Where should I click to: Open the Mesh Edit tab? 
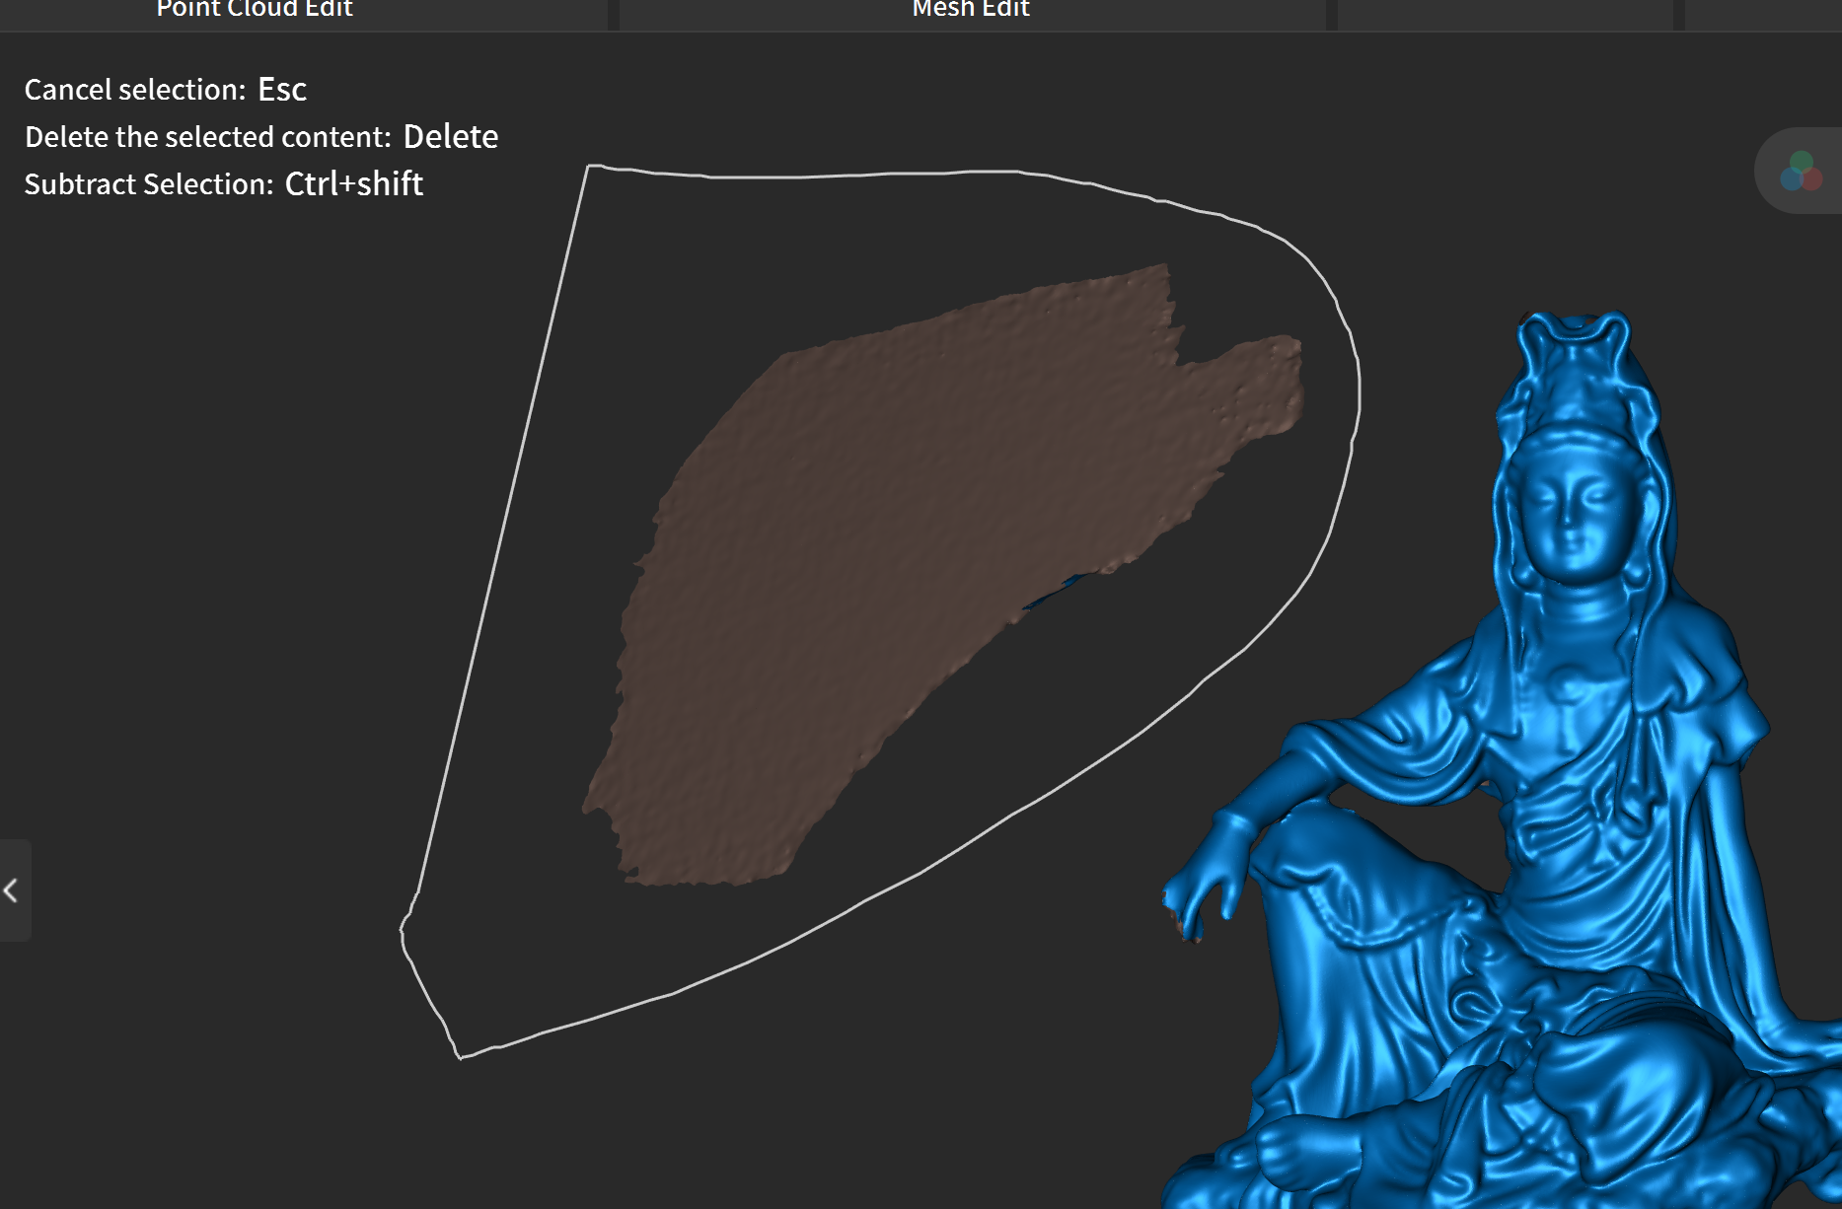(971, 10)
